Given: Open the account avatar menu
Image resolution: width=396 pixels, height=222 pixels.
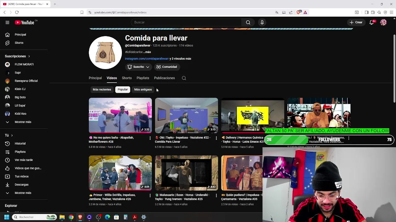Looking at the screenshot, I should (x=383, y=22).
